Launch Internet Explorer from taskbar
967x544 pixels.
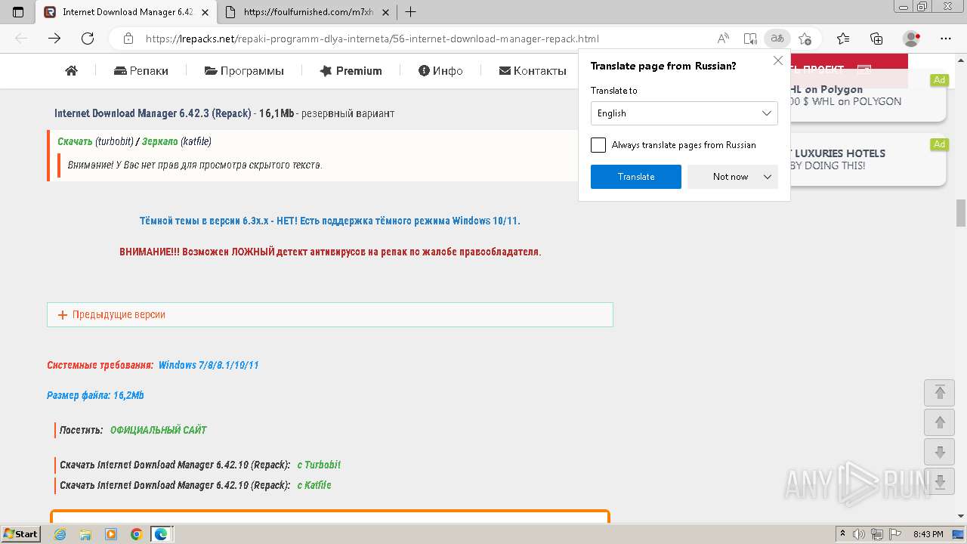click(x=60, y=534)
